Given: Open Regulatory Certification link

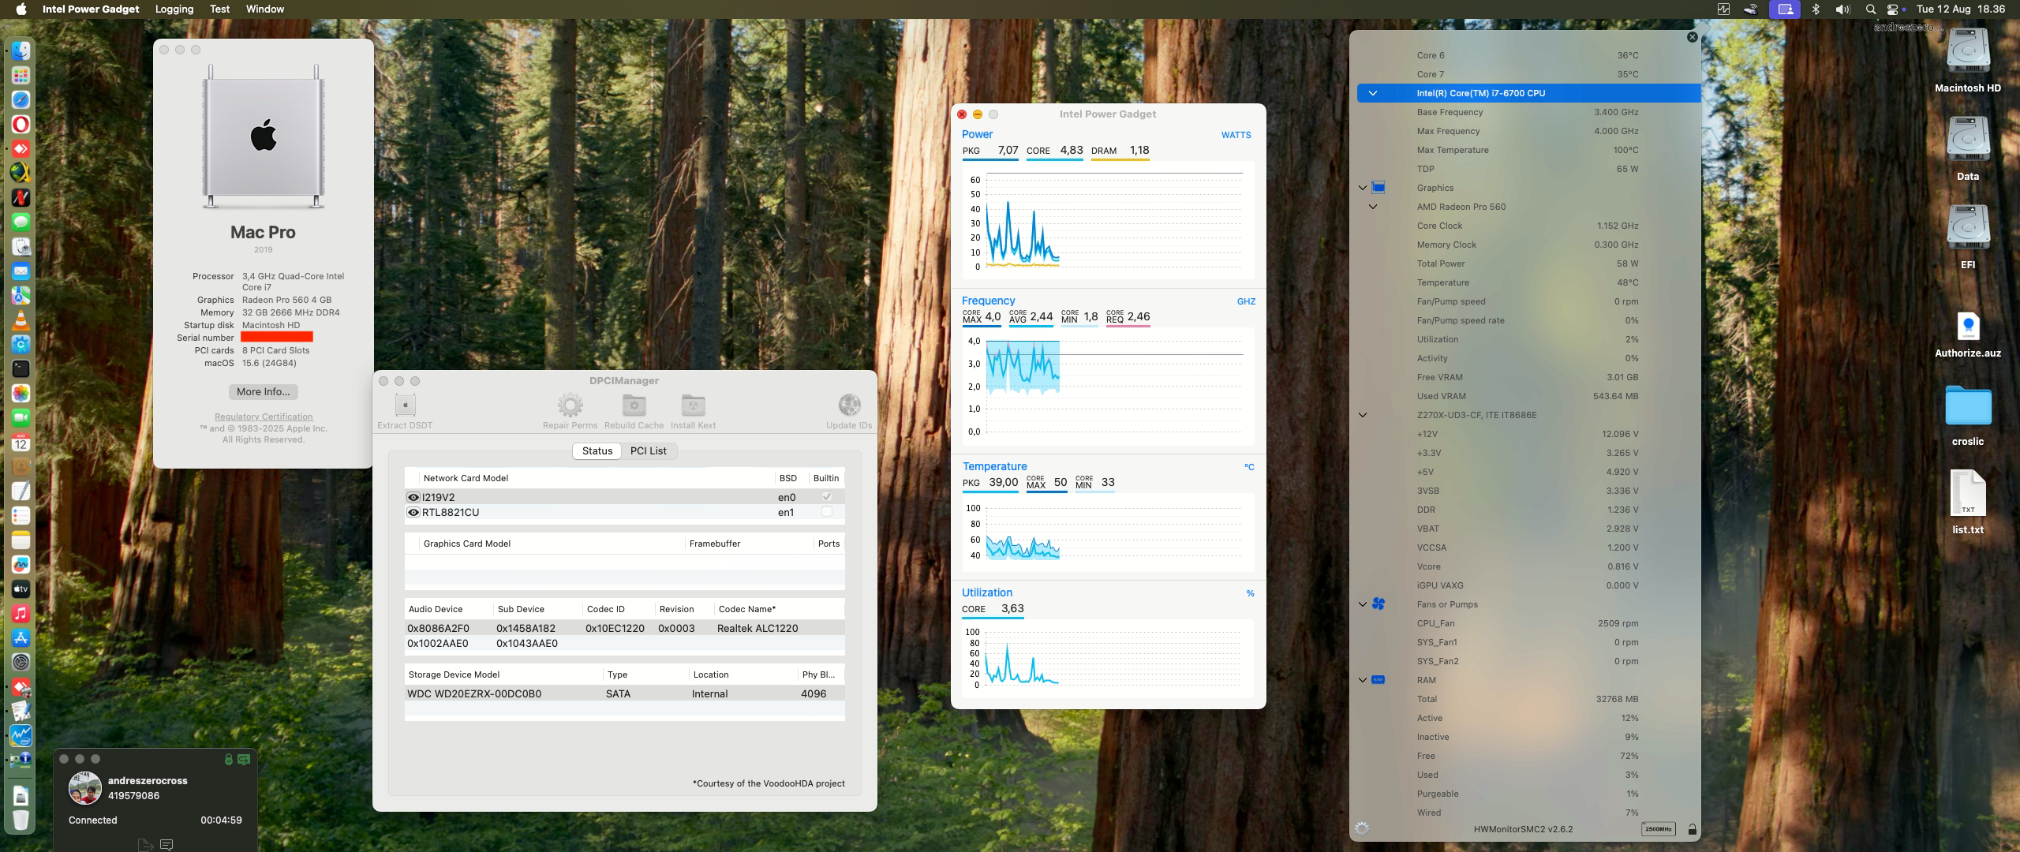Looking at the screenshot, I should pos(264,417).
